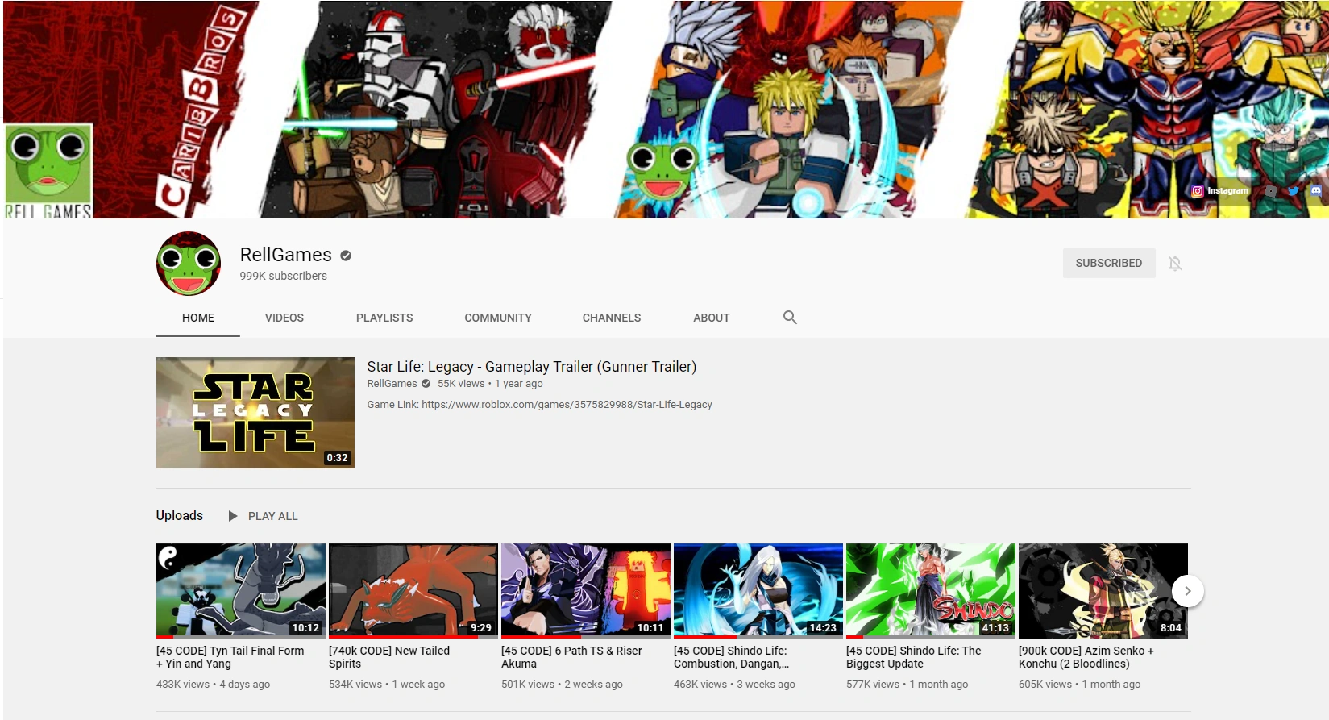1329x720 pixels.
Task: Play the 41:13 Biggest Update thumbnail
Action: click(x=931, y=591)
